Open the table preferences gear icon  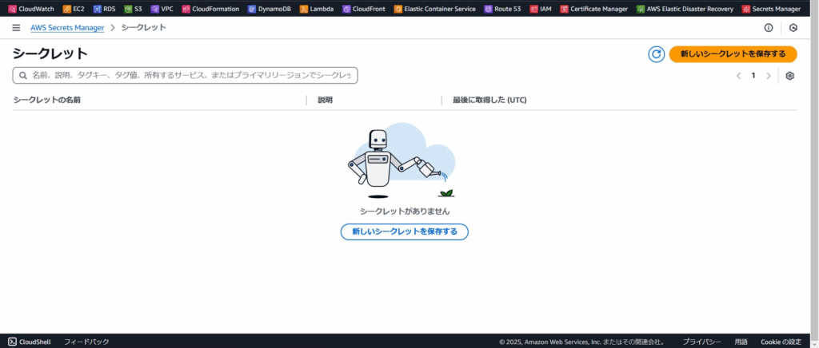pyautogui.click(x=789, y=76)
